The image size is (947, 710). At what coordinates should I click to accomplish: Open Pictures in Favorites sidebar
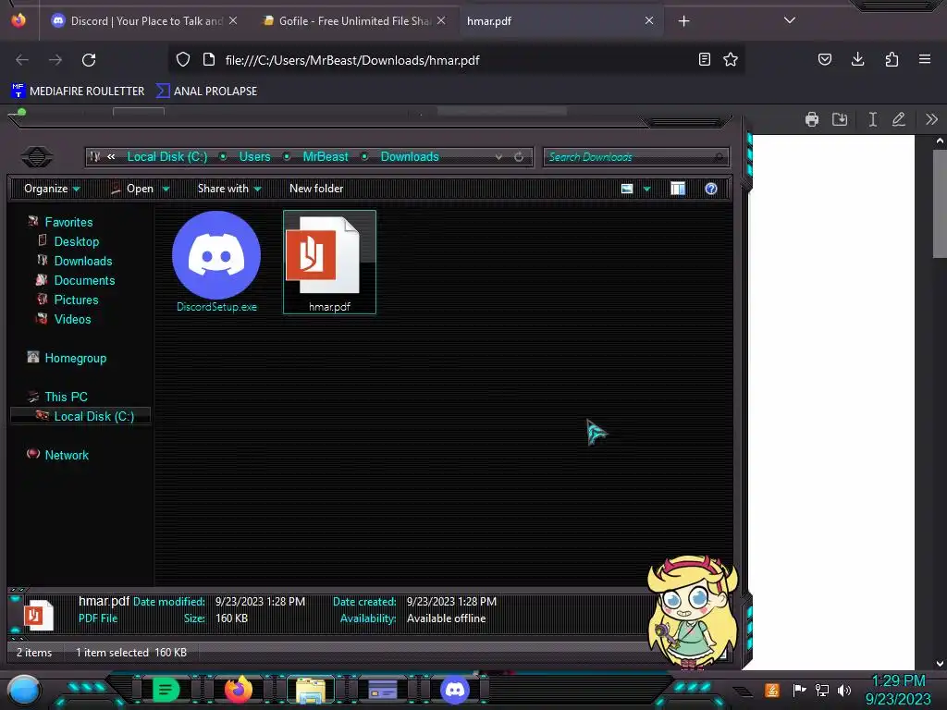pyautogui.click(x=76, y=300)
